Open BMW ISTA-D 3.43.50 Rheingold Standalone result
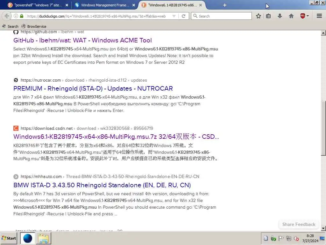 [x=102, y=185]
